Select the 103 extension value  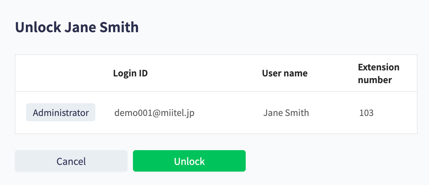[366, 113]
